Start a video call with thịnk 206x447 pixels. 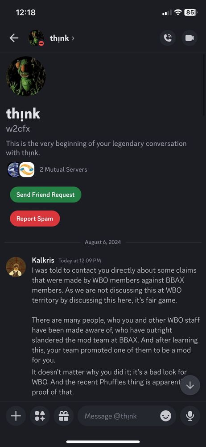pyautogui.click(x=190, y=38)
